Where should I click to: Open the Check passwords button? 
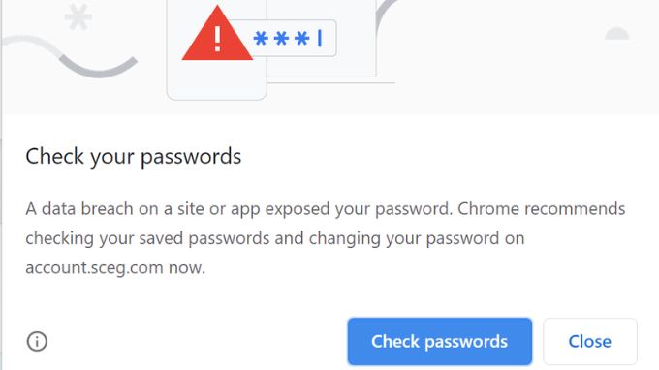(440, 342)
